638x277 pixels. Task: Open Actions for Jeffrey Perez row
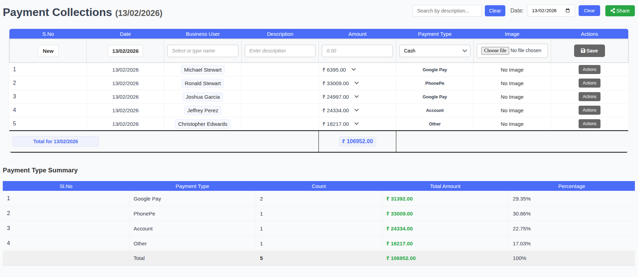point(589,110)
